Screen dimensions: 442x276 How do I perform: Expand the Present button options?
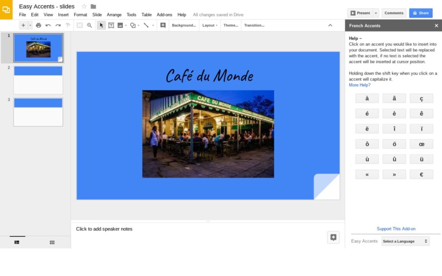375,13
